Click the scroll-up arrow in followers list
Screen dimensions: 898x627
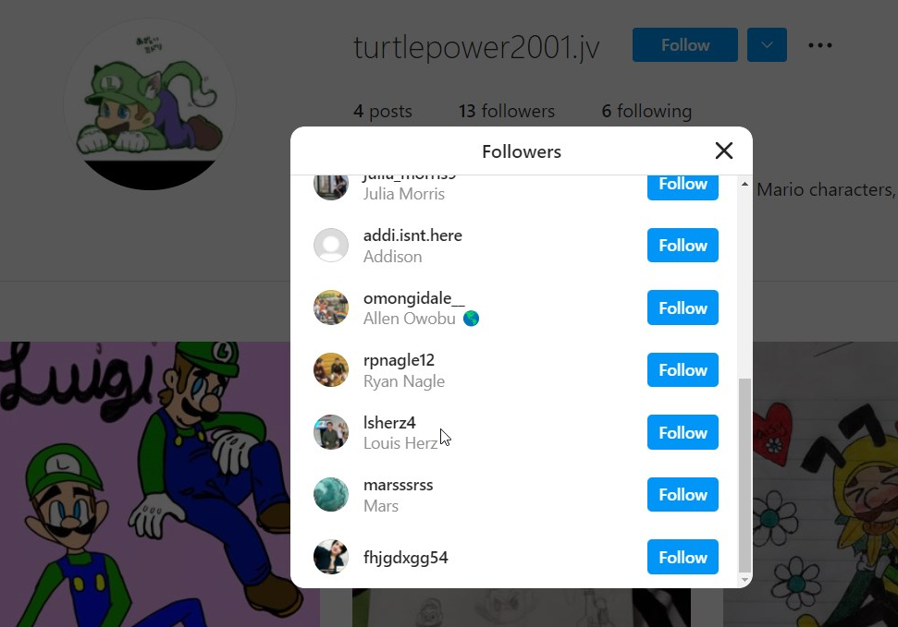[x=744, y=184]
